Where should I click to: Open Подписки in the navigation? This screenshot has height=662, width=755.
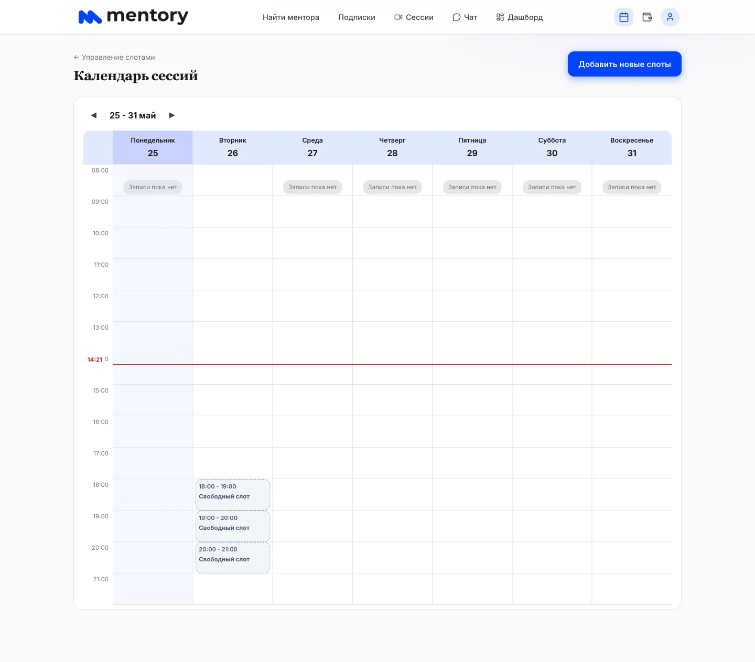pyautogui.click(x=357, y=17)
